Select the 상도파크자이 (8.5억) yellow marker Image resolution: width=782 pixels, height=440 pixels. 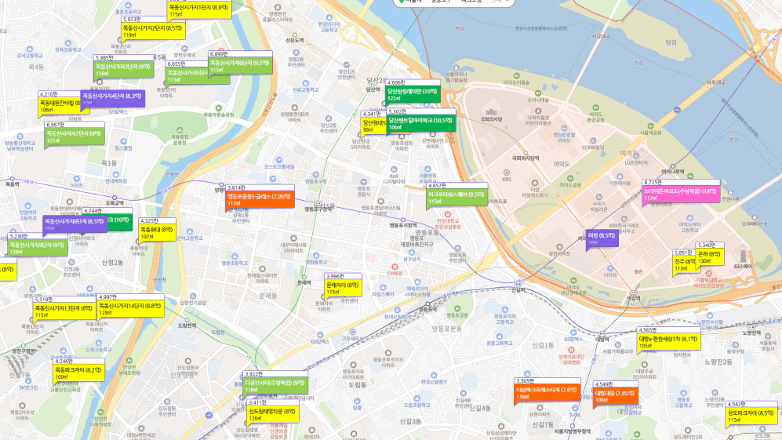[x=751, y=416]
